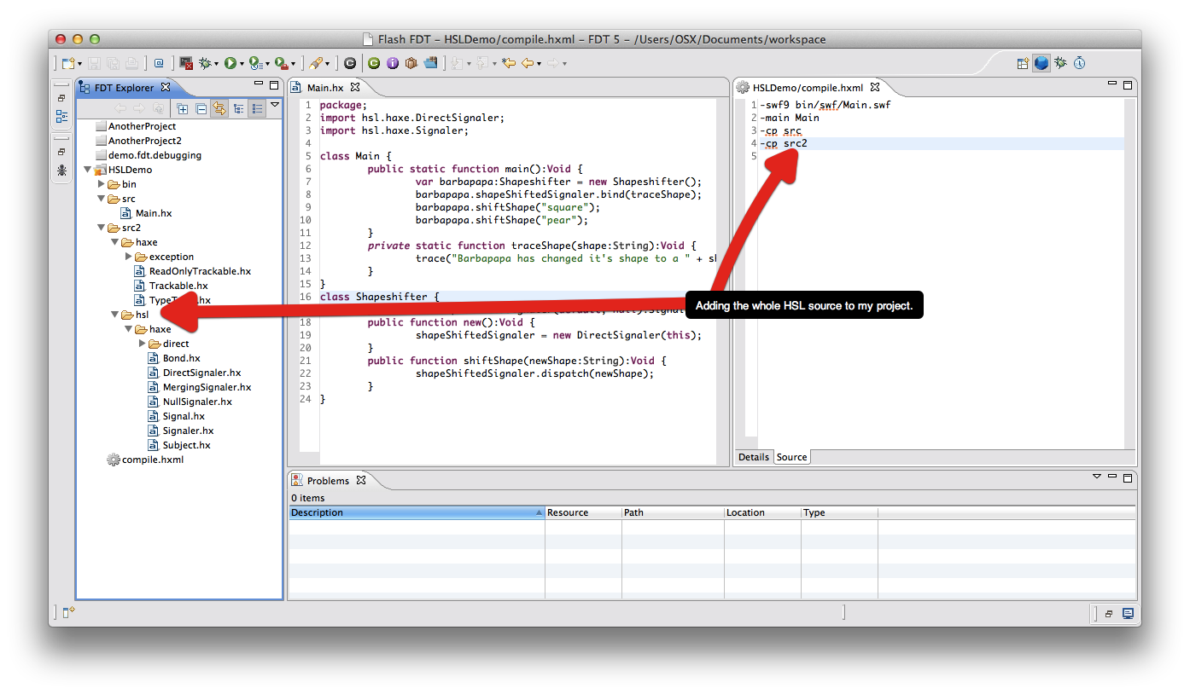Click the monitor icon in bottom-right status bar

[x=1128, y=613]
